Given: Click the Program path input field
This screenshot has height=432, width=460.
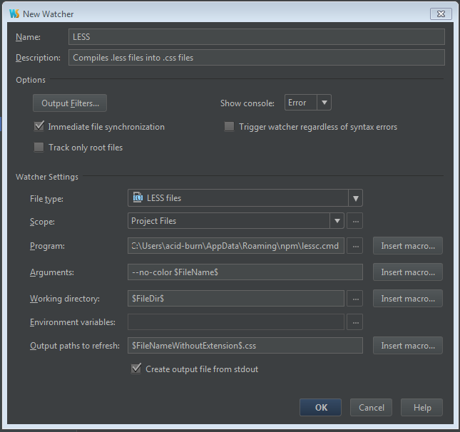Looking at the screenshot, I should 236,246.
